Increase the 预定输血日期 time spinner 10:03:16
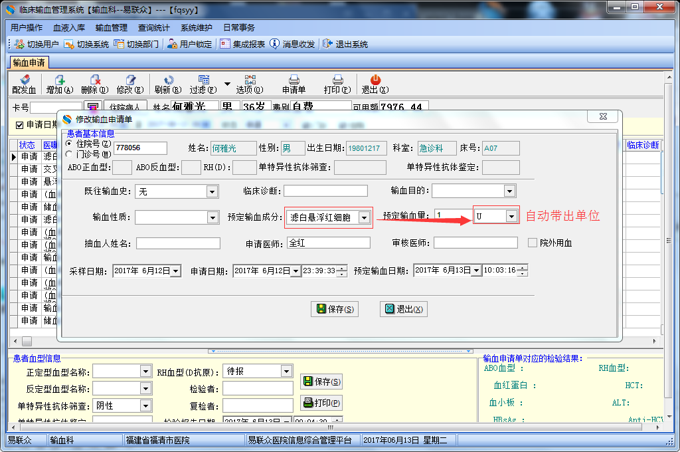 point(523,268)
